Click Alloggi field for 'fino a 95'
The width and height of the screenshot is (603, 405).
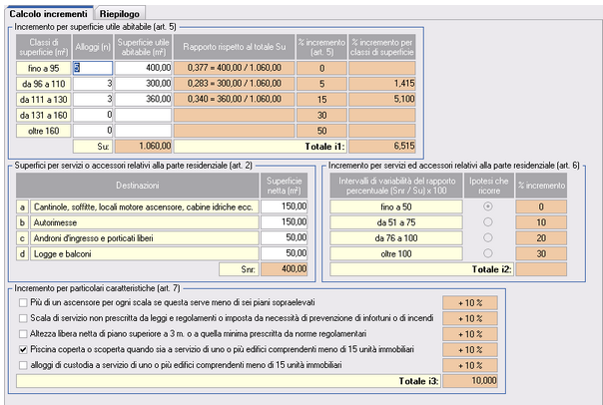click(93, 68)
